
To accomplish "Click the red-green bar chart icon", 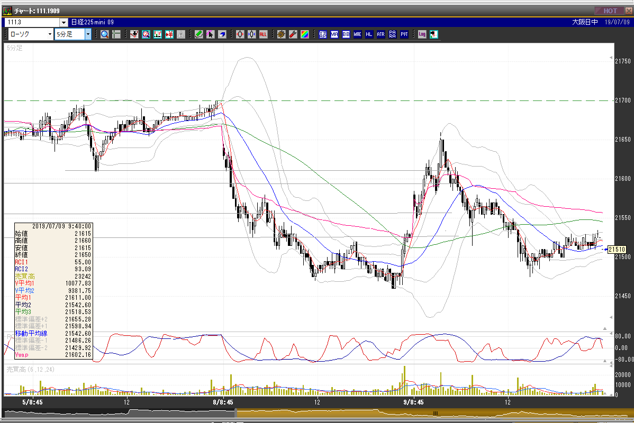I will pyautogui.click(x=158, y=34).
